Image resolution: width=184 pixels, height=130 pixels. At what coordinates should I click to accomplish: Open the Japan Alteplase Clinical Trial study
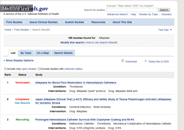pos(103,101)
